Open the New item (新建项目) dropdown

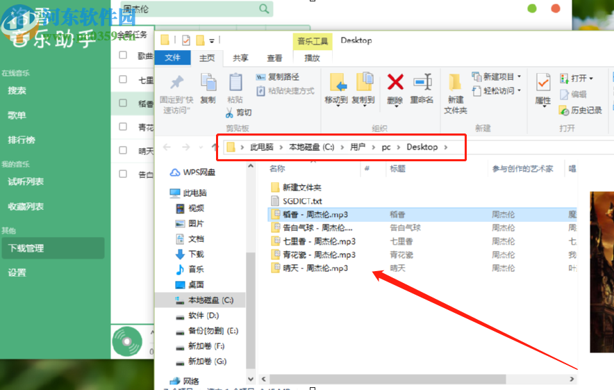point(497,76)
